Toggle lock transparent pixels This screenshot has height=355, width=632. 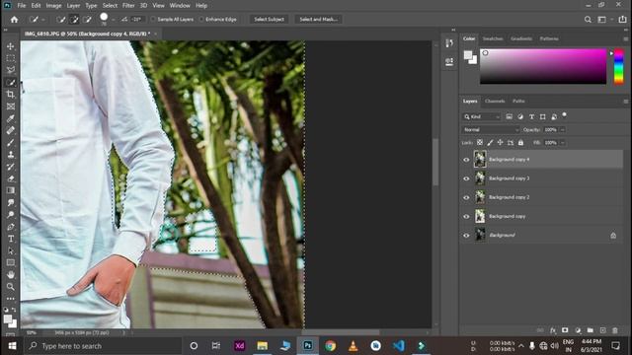point(480,142)
